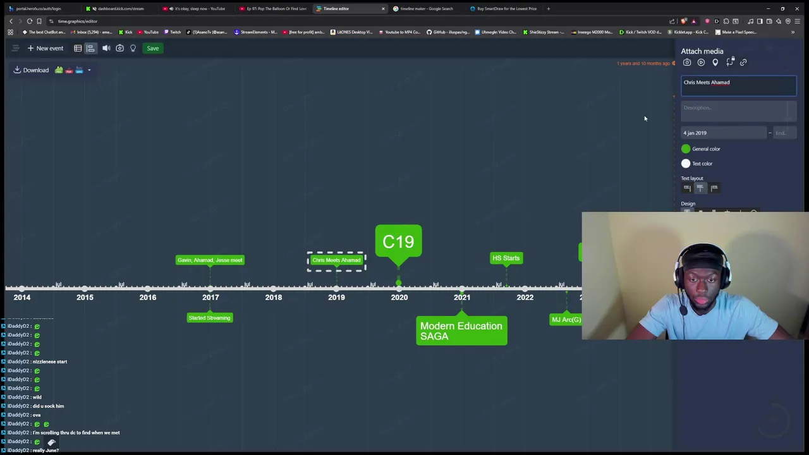Toggle the timeline chart view icon
809x455 pixels.
click(90, 48)
